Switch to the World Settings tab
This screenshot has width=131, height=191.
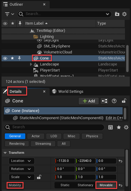[68, 92]
